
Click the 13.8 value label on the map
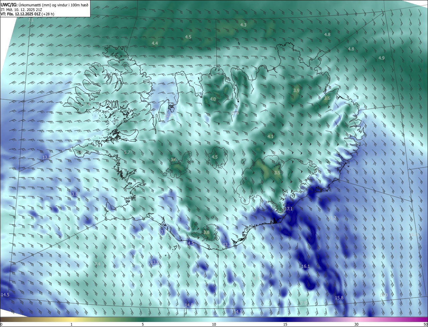coord(74,194)
